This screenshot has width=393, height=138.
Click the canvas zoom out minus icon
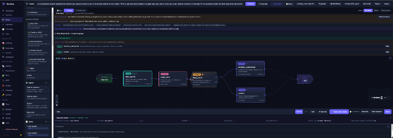coord(57,99)
